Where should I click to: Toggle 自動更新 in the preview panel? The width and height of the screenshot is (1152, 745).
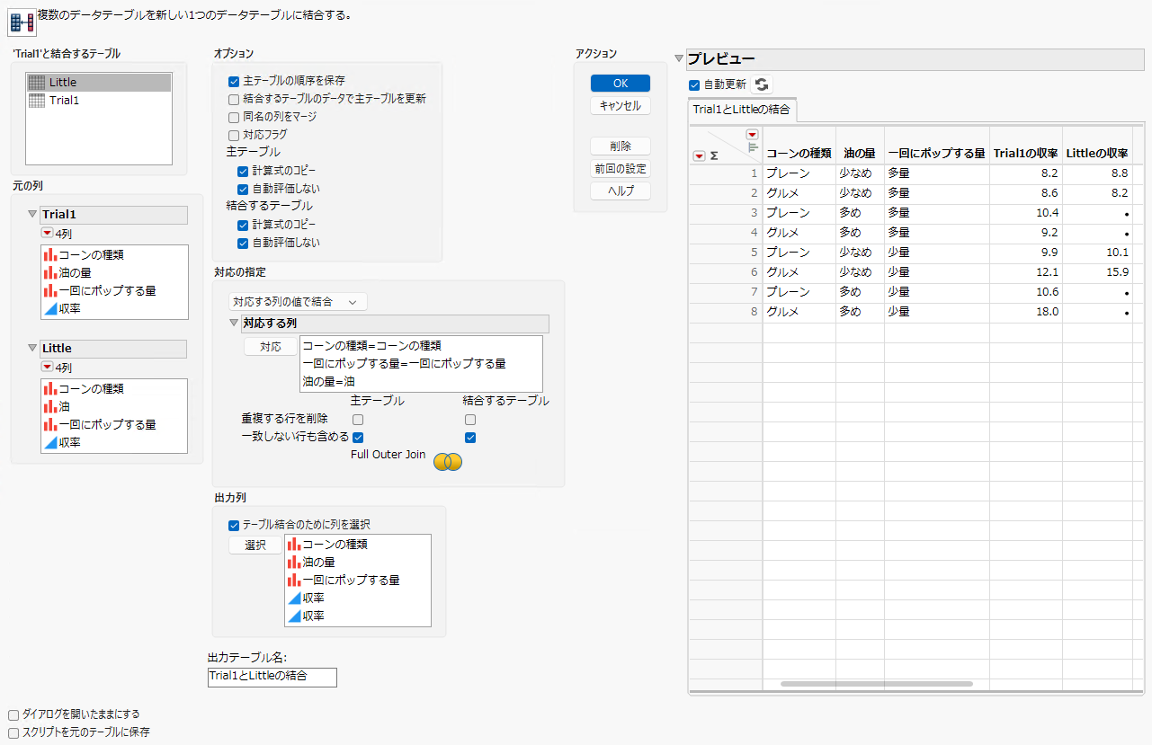694,84
